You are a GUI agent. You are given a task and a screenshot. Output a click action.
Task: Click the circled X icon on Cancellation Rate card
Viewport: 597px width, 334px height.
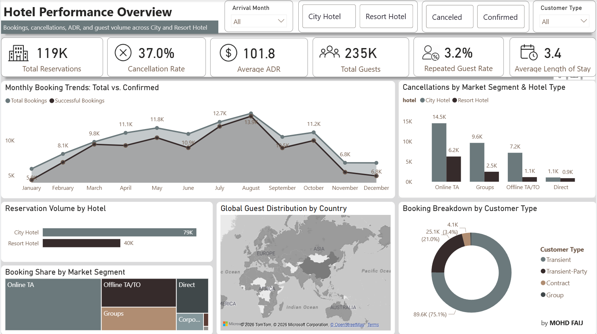coord(123,53)
